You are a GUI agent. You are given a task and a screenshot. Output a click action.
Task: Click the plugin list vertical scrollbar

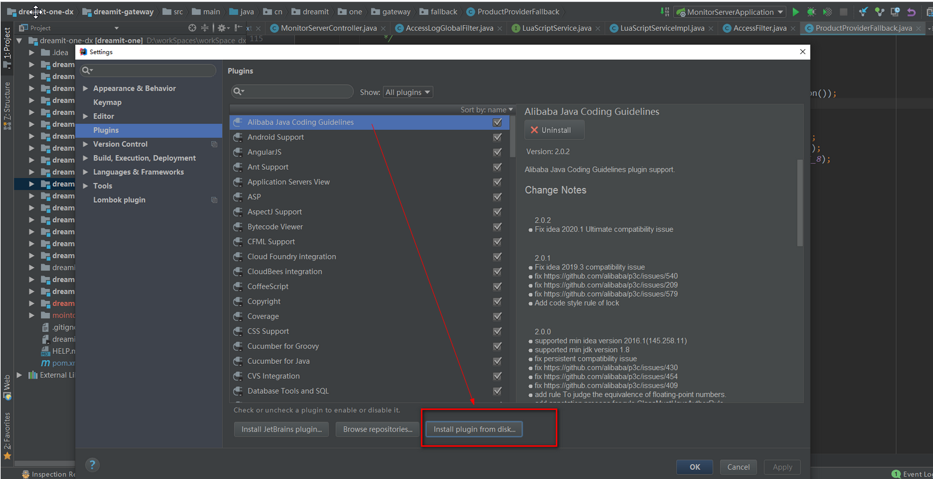pos(512,136)
